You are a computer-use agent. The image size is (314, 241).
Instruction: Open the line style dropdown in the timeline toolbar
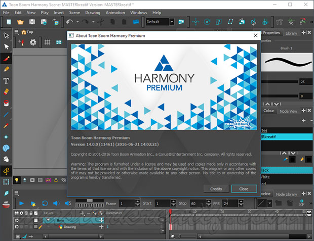click(270, 204)
